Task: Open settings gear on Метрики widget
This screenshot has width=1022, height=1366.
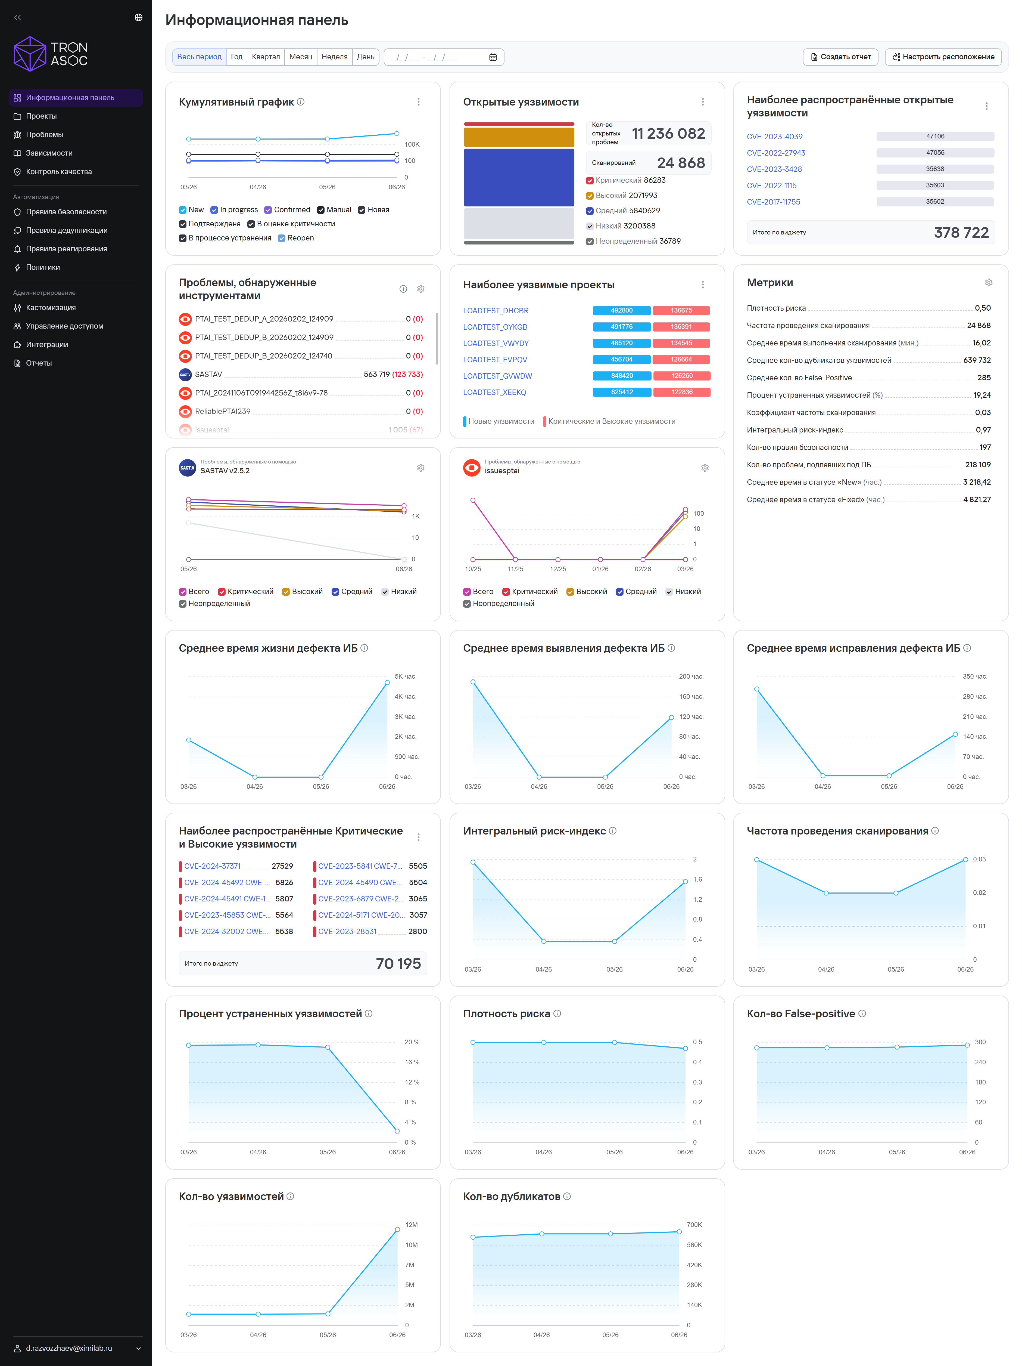Action: click(988, 282)
